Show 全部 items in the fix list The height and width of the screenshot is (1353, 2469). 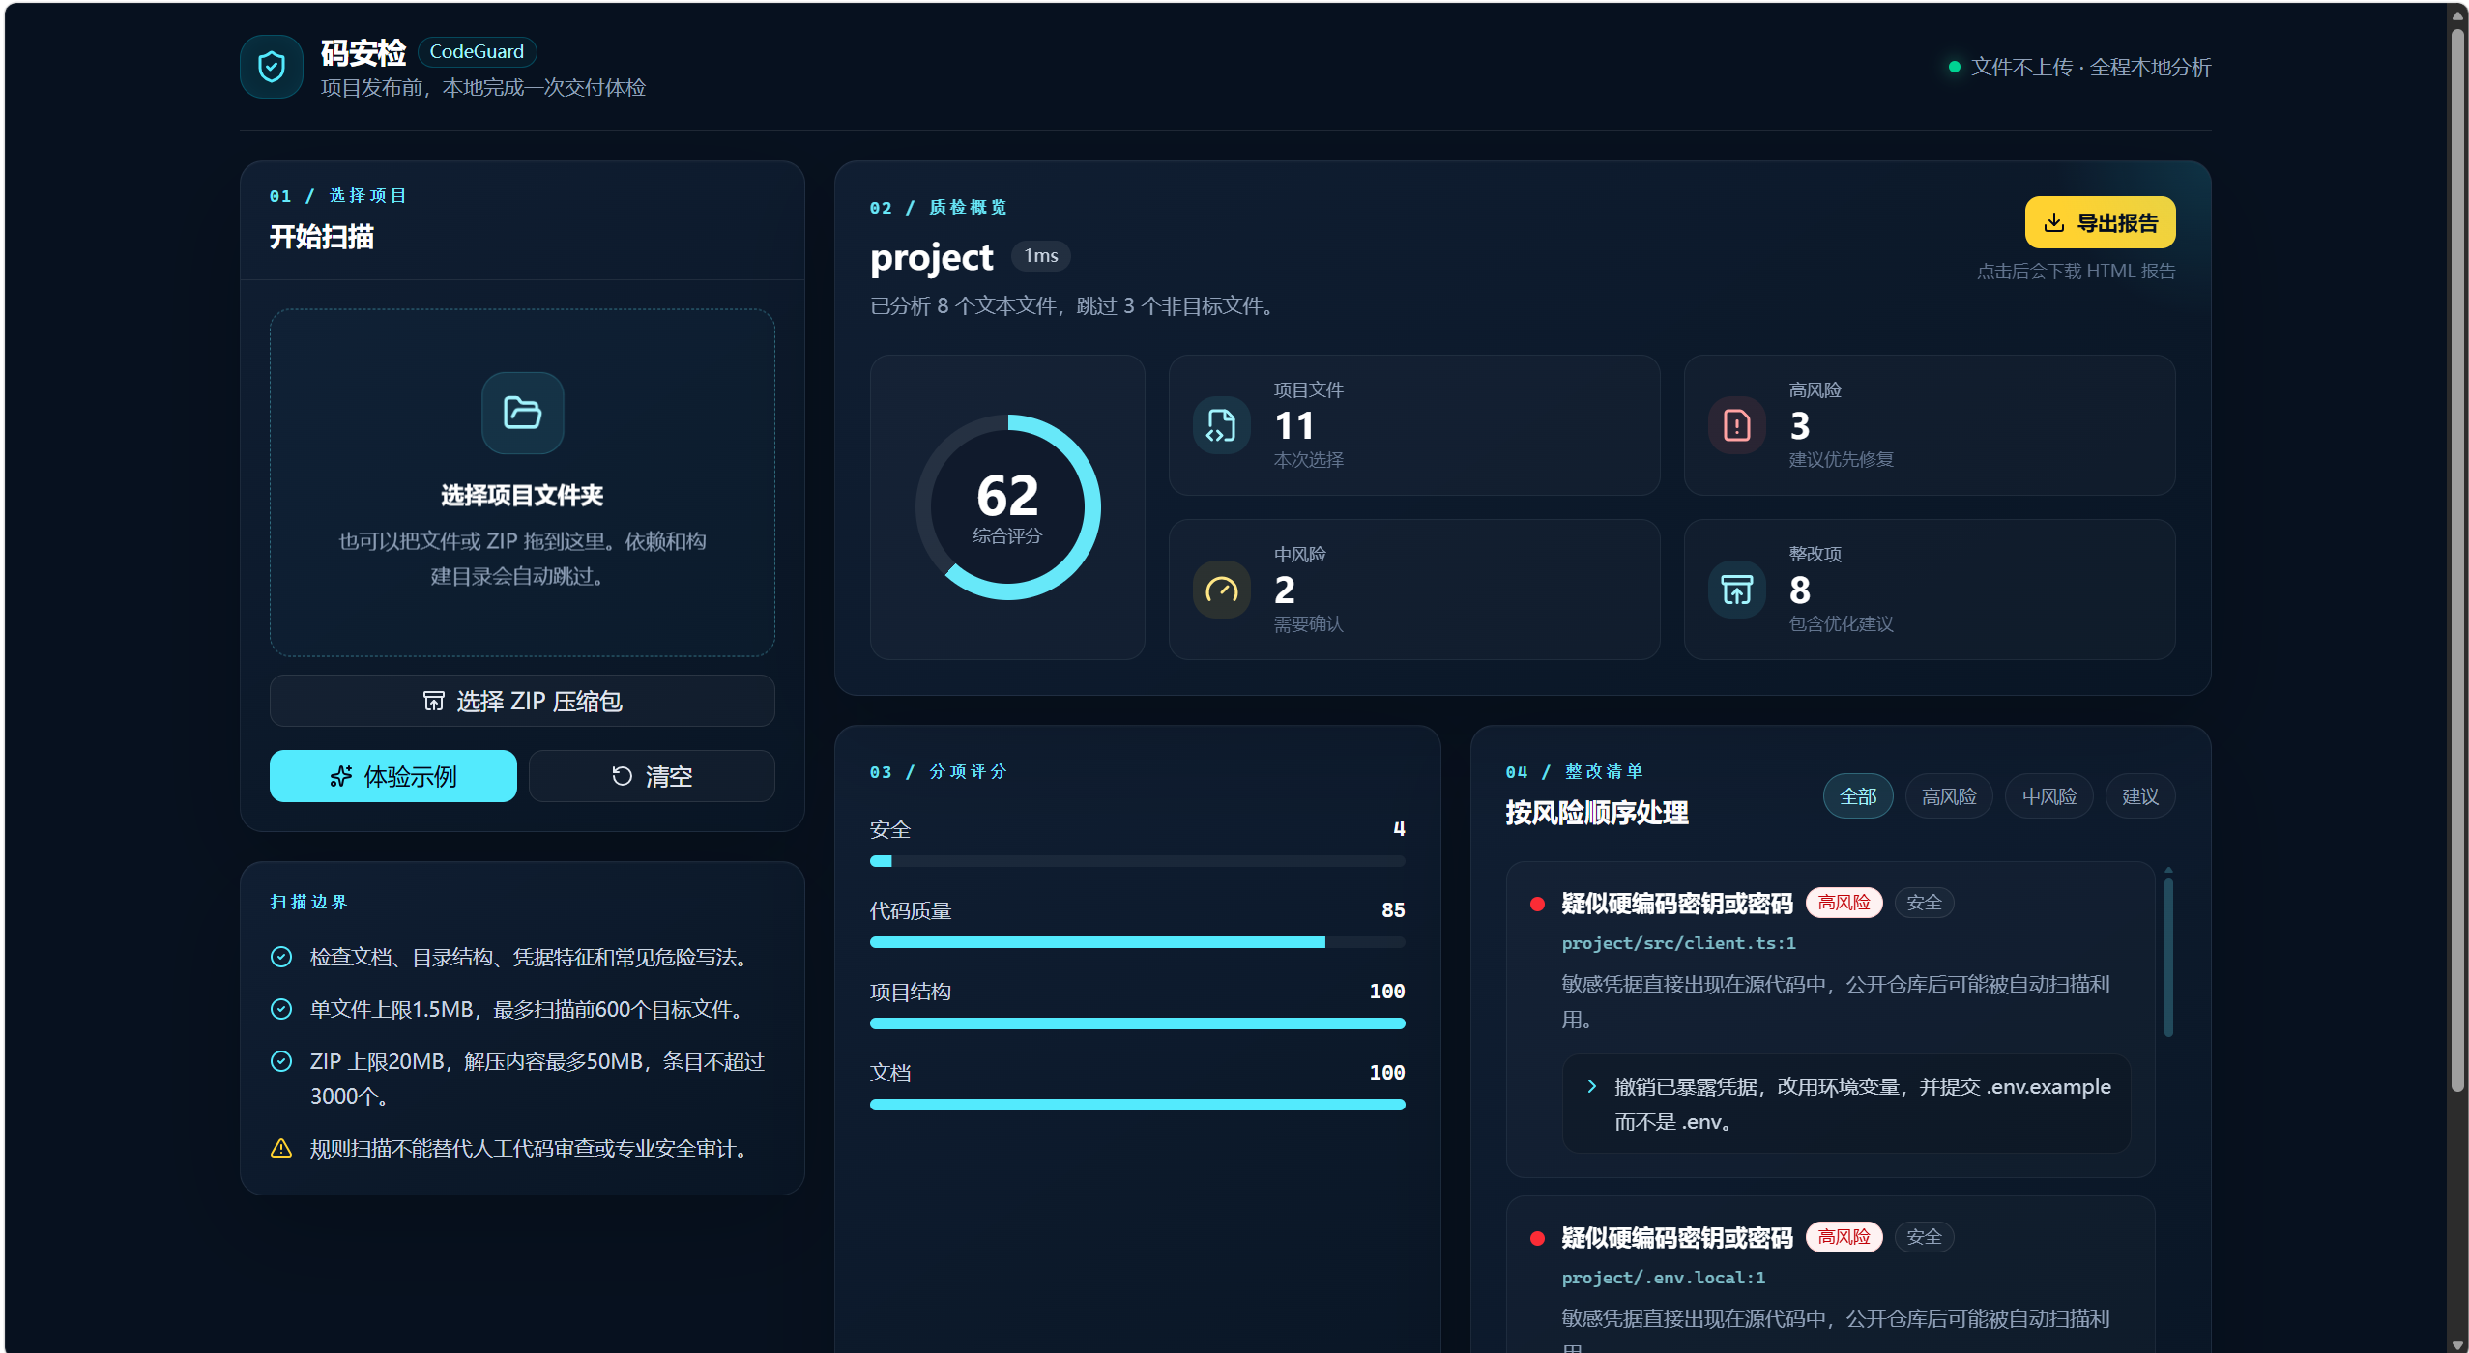pyautogui.click(x=1858, y=796)
